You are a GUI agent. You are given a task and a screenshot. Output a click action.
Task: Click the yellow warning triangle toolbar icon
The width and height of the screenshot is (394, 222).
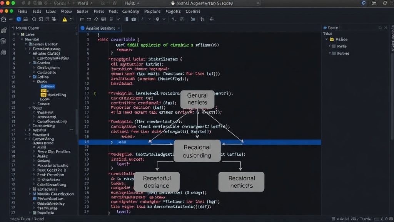coord(65,19)
